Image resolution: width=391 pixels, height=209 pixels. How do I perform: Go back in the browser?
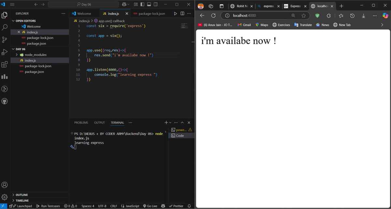click(202, 16)
